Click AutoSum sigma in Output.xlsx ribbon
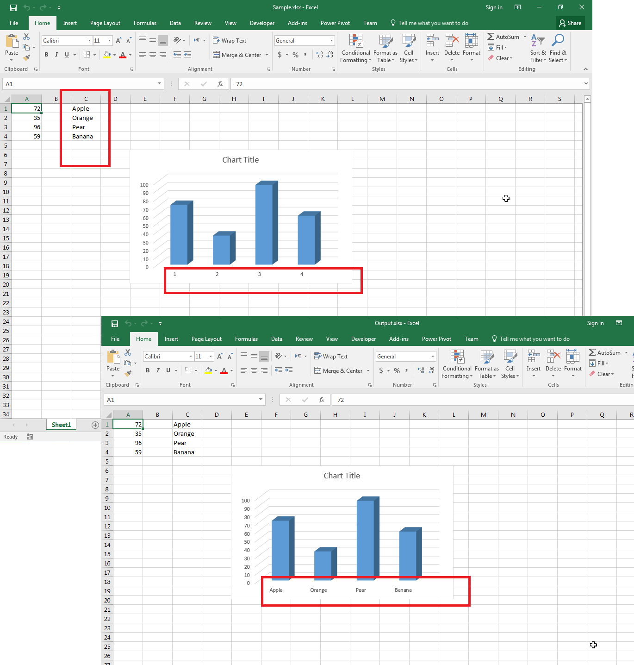This screenshot has height=665, width=634. click(592, 352)
